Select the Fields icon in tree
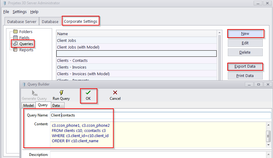 point(15,38)
